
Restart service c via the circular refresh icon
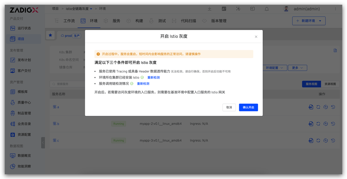click(318, 140)
